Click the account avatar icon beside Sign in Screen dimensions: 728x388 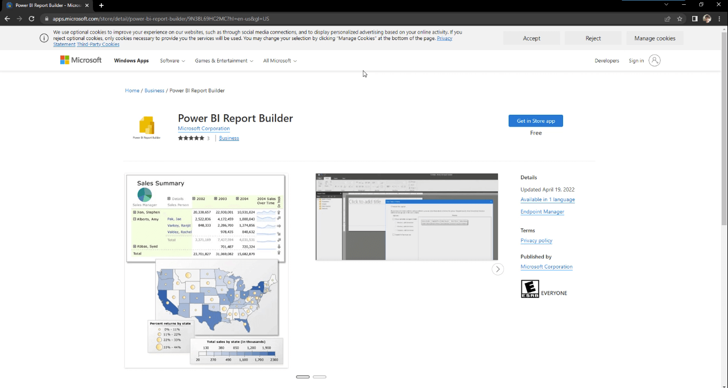[654, 60]
